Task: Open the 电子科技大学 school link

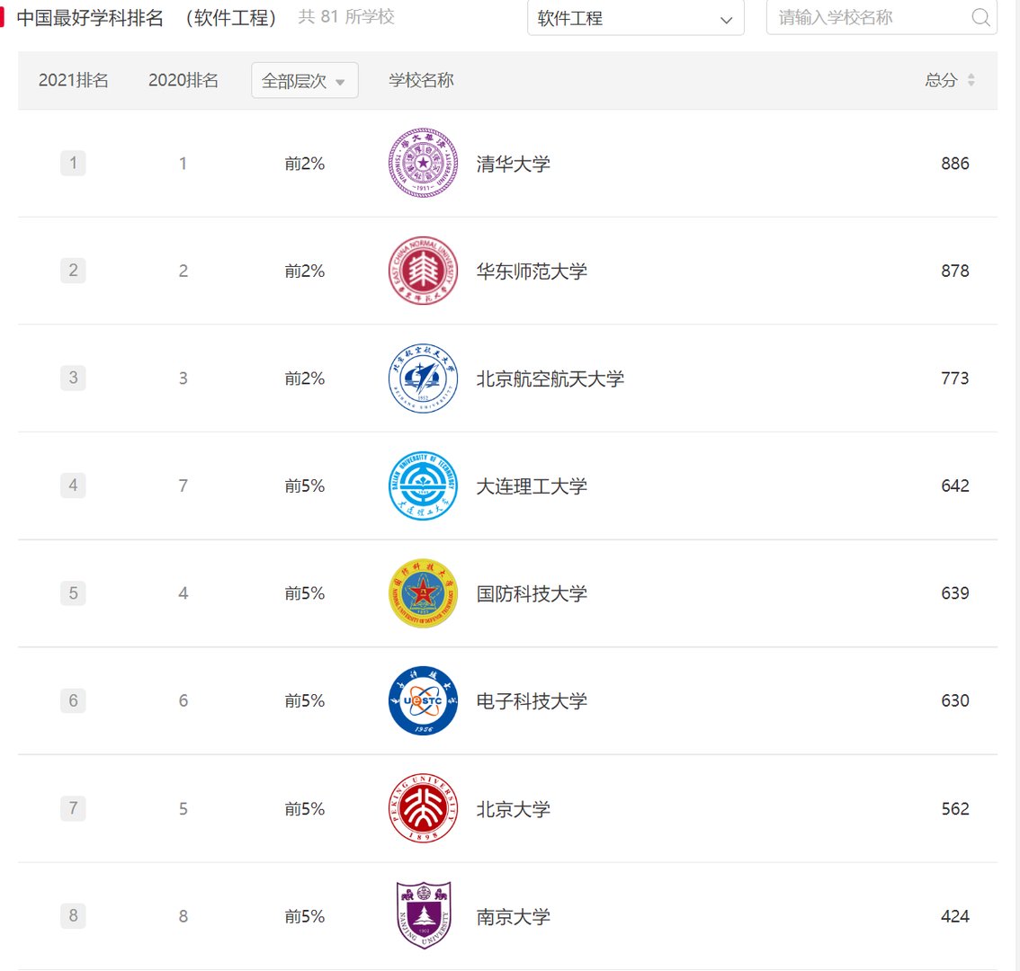Action: tap(532, 700)
